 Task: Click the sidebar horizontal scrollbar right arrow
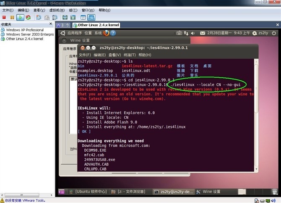52,195
